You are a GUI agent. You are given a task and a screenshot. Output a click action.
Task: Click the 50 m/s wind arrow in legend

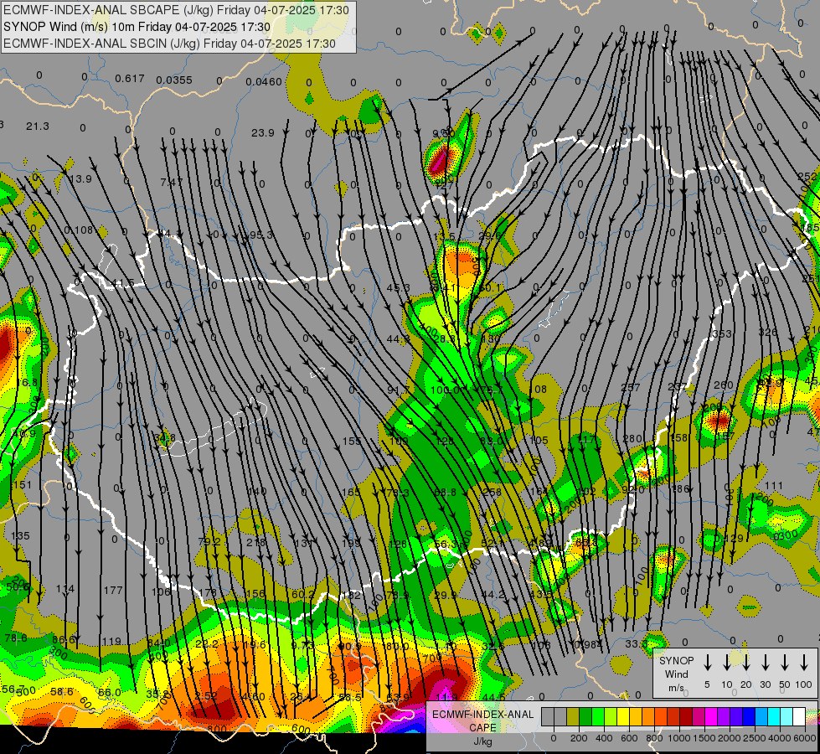pyautogui.click(x=785, y=662)
